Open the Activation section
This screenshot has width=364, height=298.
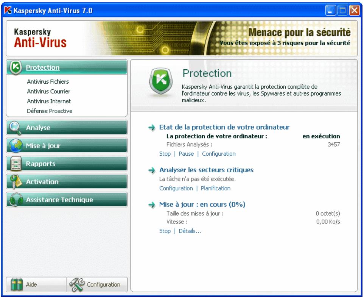(x=67, y=182)
